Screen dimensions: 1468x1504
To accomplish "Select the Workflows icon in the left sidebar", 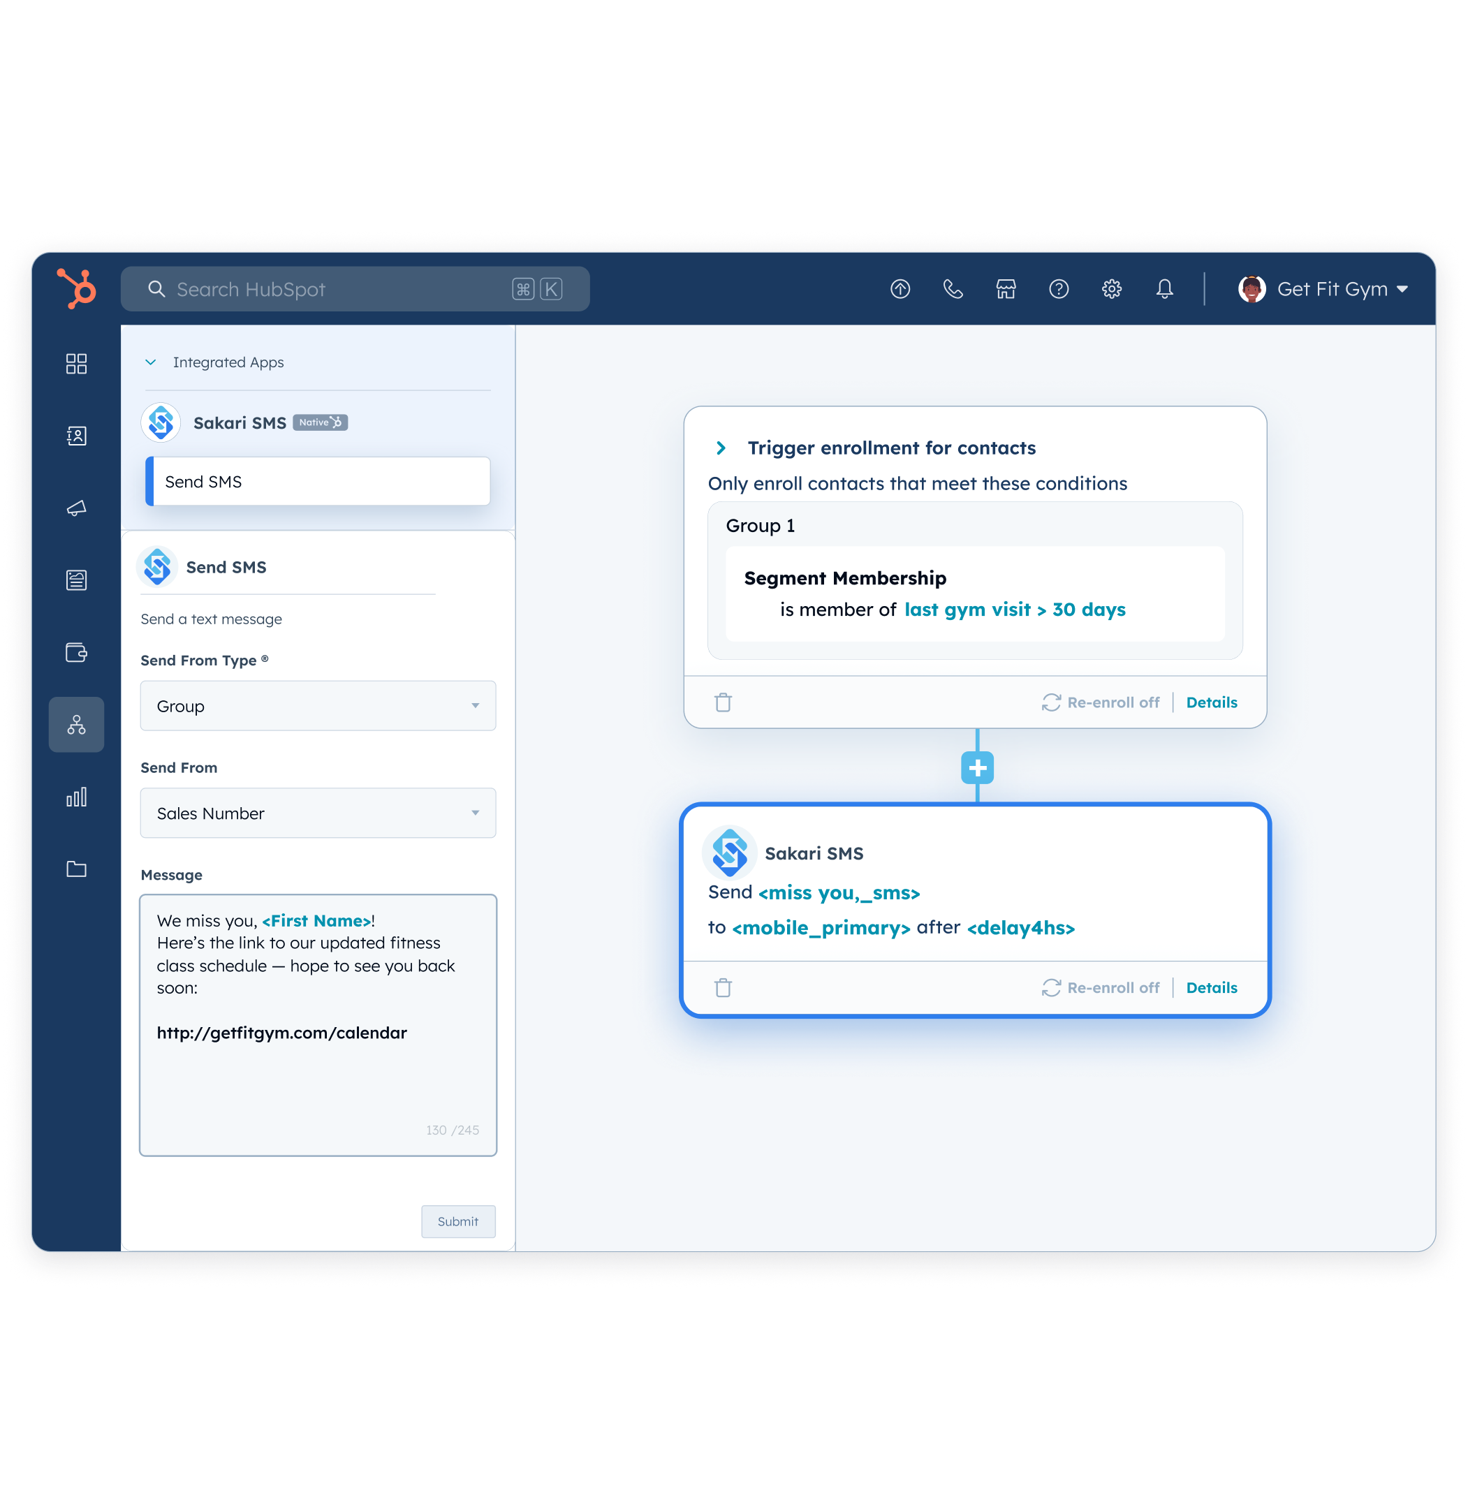I will pos(76,724).
